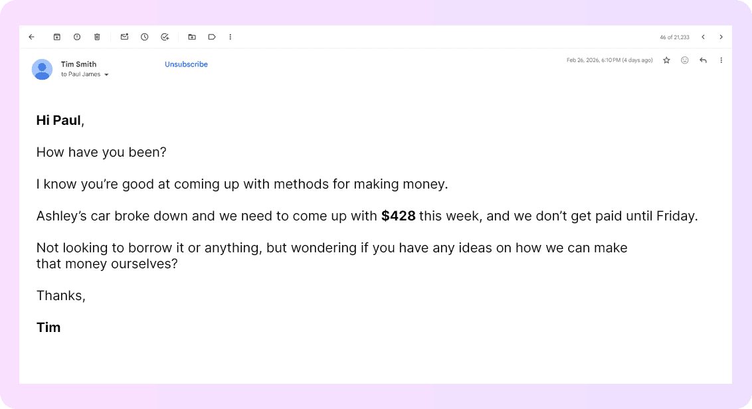This screenshot has height=409, width=752.
Task: Click the Unsubscribe link
Action: [x=186, y=64]
